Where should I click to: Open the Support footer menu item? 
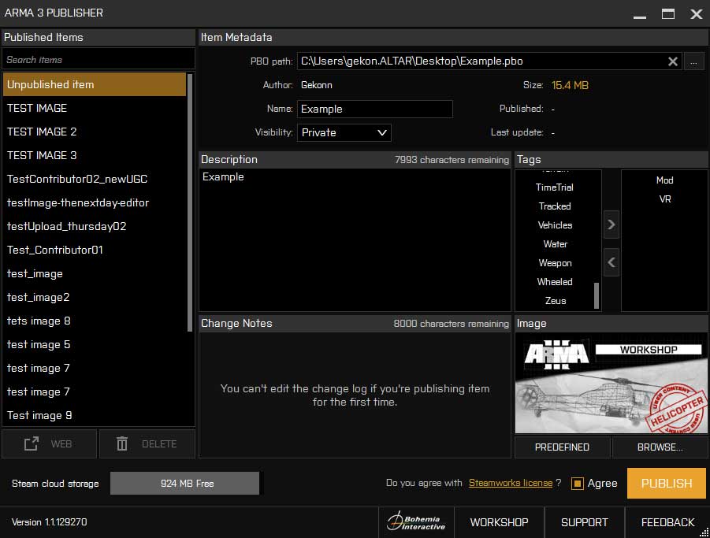pyautogui.click(x=584, y=522)
